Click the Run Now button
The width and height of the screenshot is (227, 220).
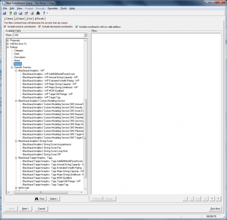click(x=215, y=209)
